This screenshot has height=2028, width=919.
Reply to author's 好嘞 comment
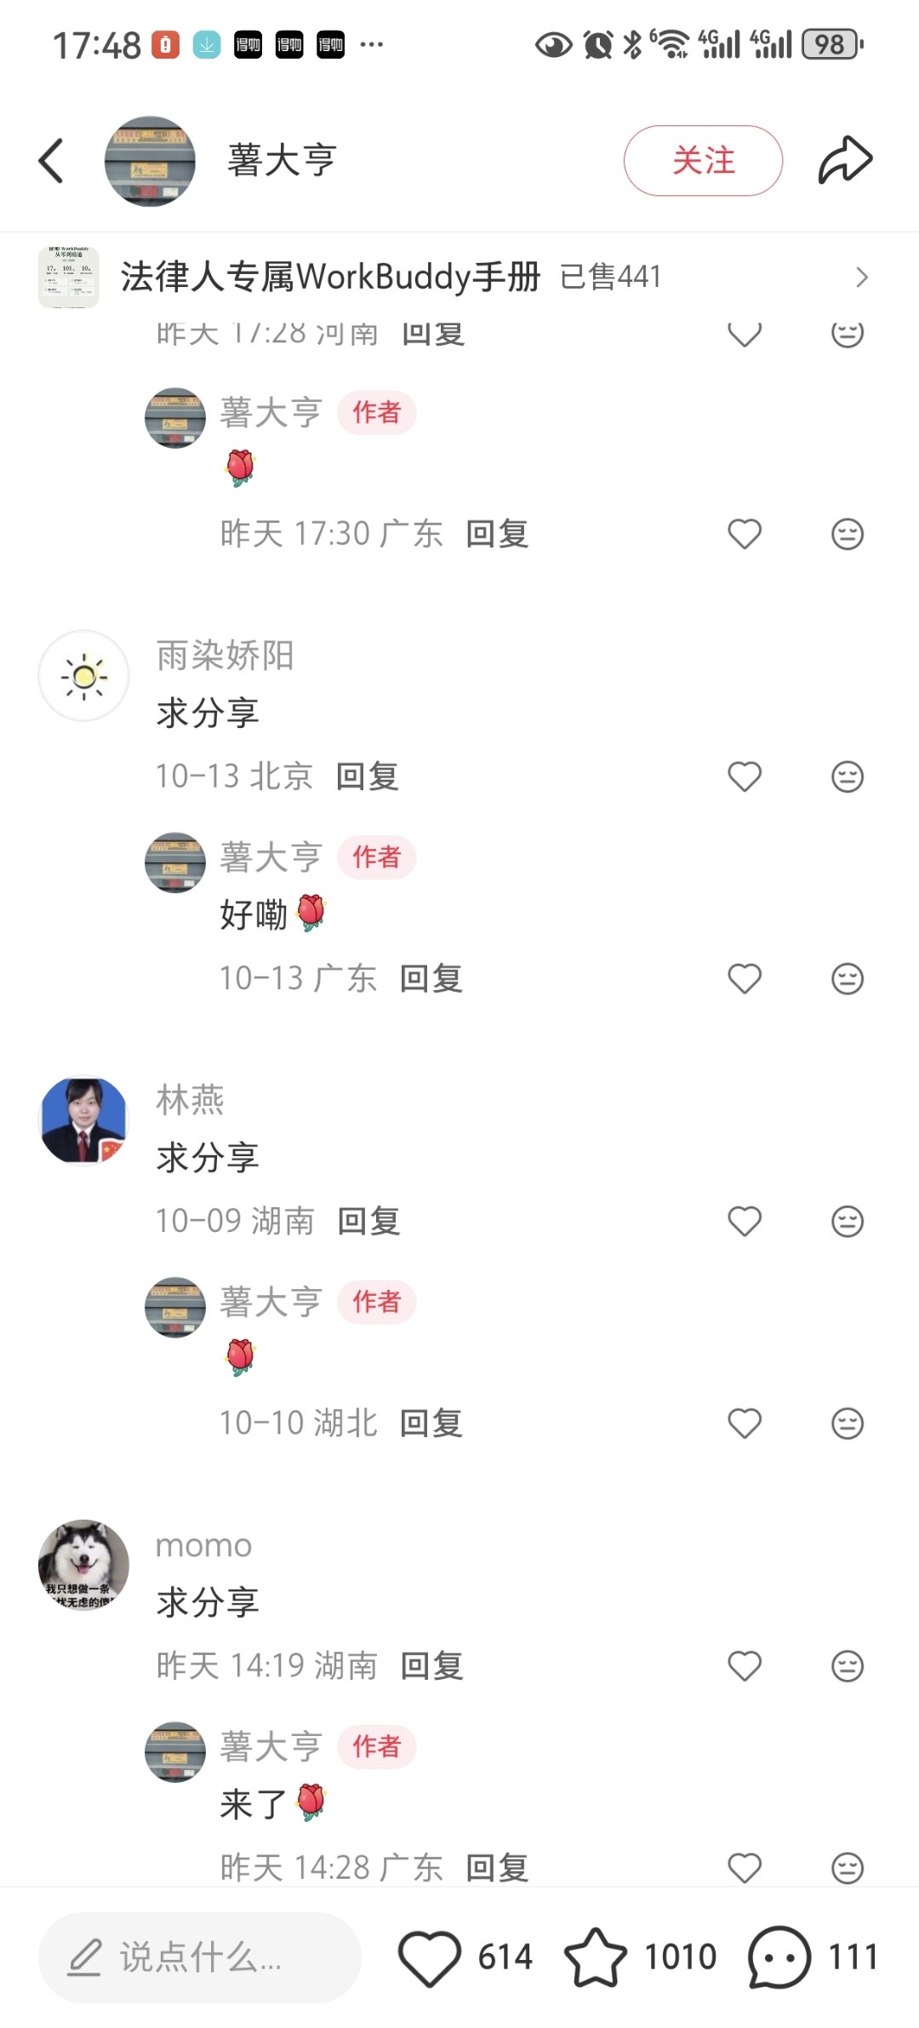click(431, 979)
